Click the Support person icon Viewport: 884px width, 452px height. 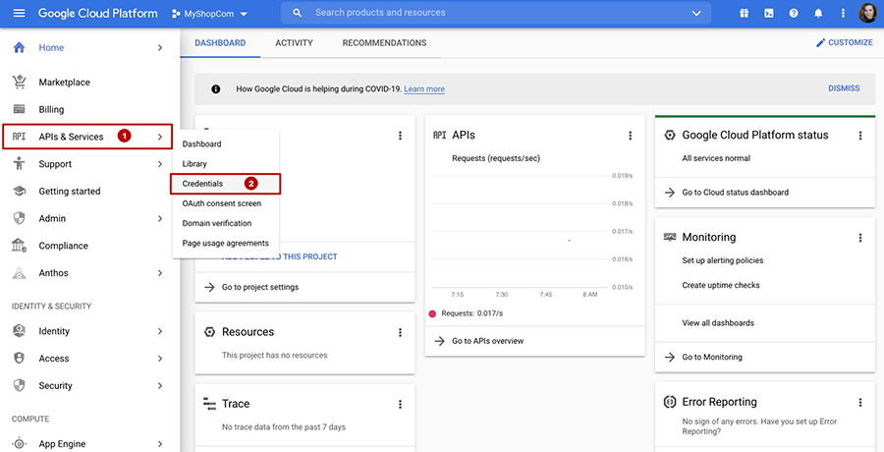20,164
